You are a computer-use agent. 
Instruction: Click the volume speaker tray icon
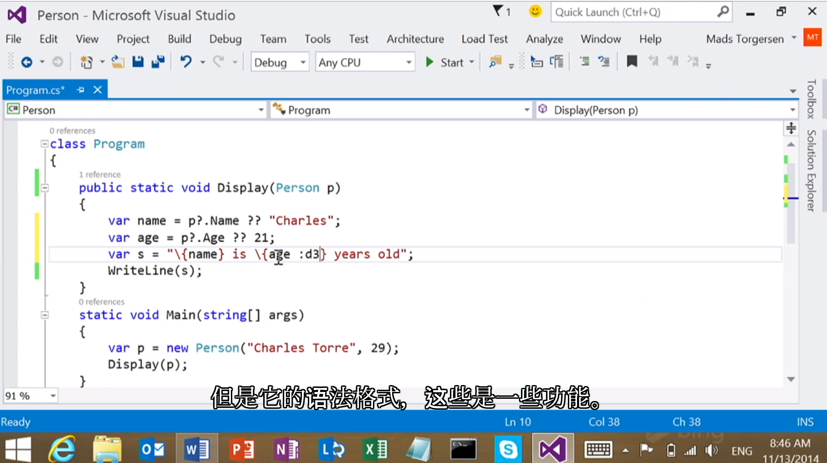tap(711, 451)
